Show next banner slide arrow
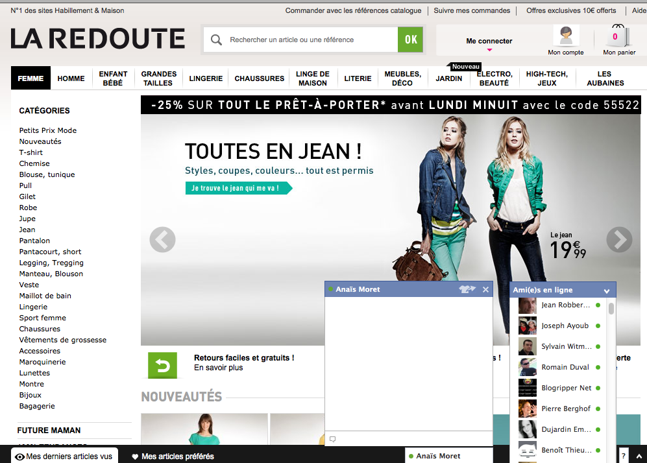The width and height of the screenshot is (647, 463). coord(619,239)
